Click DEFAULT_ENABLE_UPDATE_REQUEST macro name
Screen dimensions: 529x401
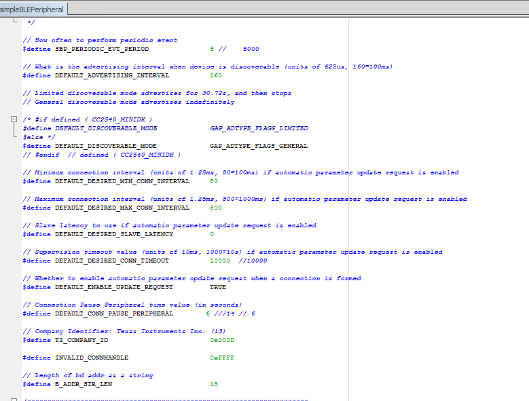[114, 287]
